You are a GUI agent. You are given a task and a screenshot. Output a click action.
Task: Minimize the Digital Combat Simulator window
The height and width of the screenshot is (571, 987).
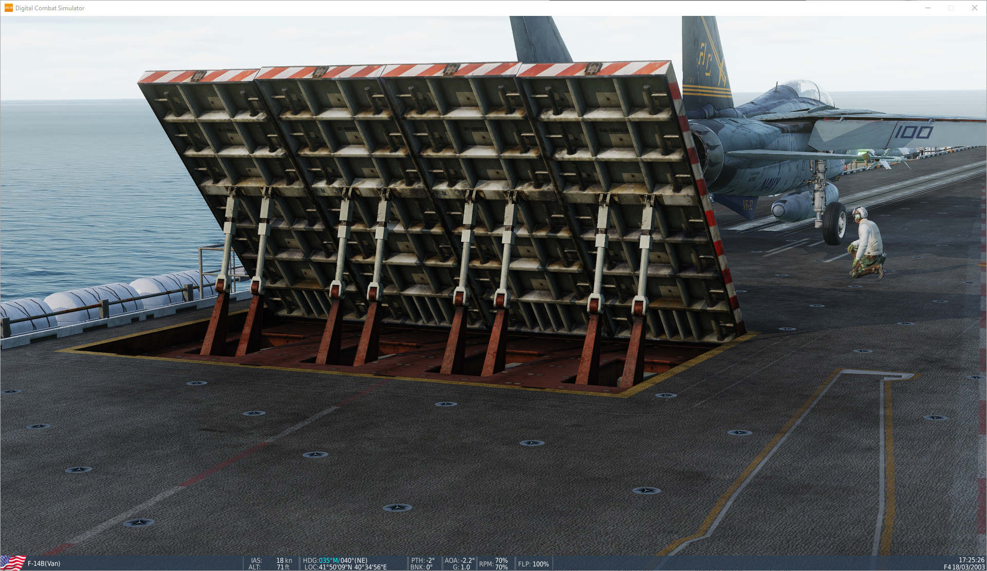[x=928, y=8]
